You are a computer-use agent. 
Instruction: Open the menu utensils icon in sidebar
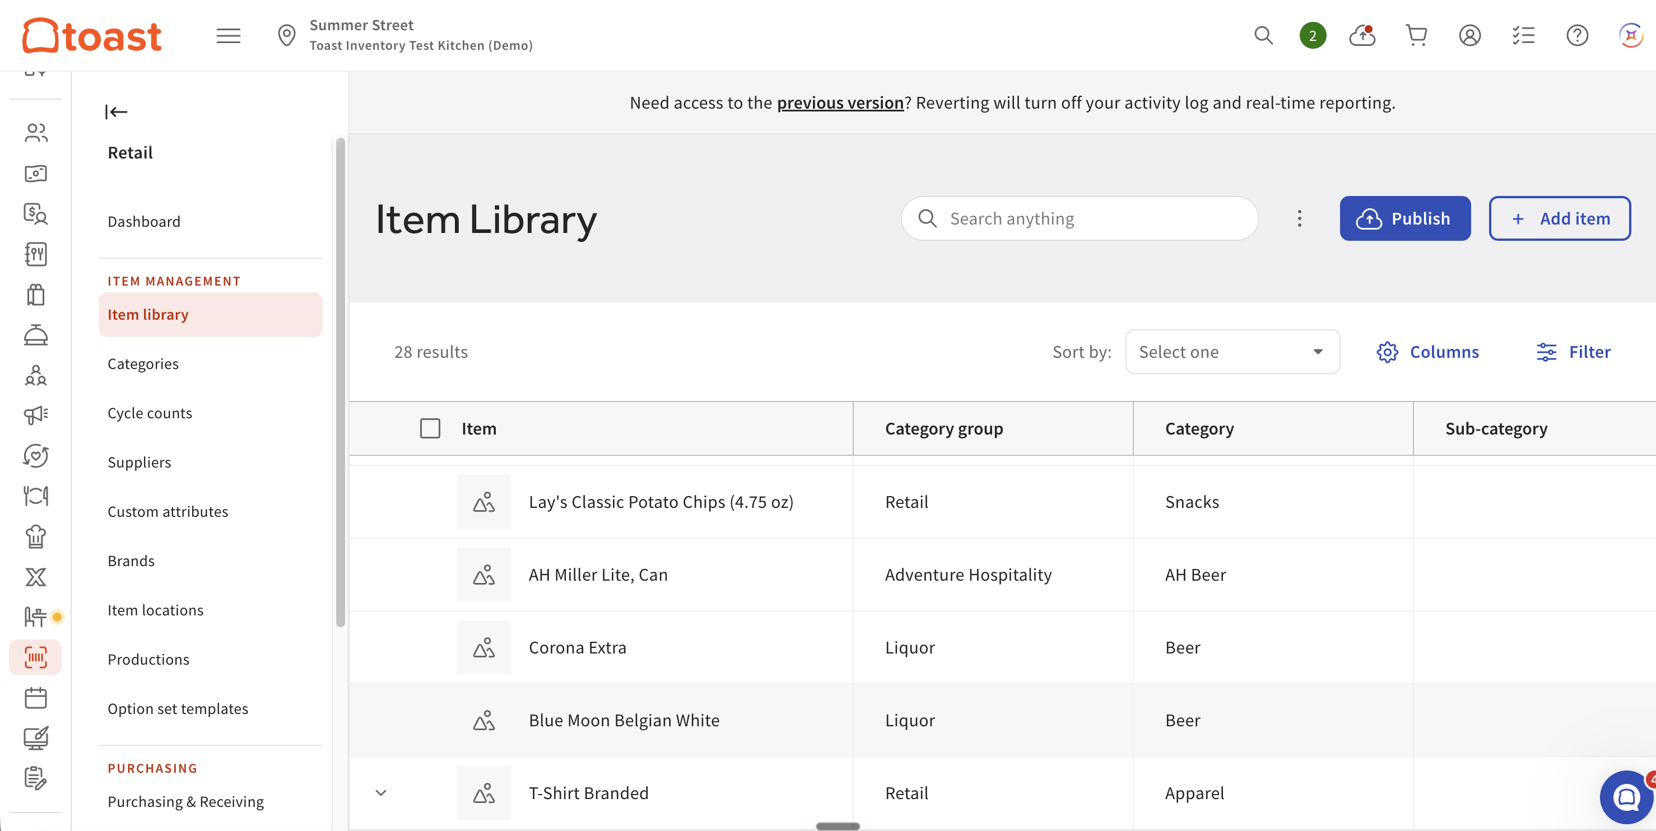[36, 254]
